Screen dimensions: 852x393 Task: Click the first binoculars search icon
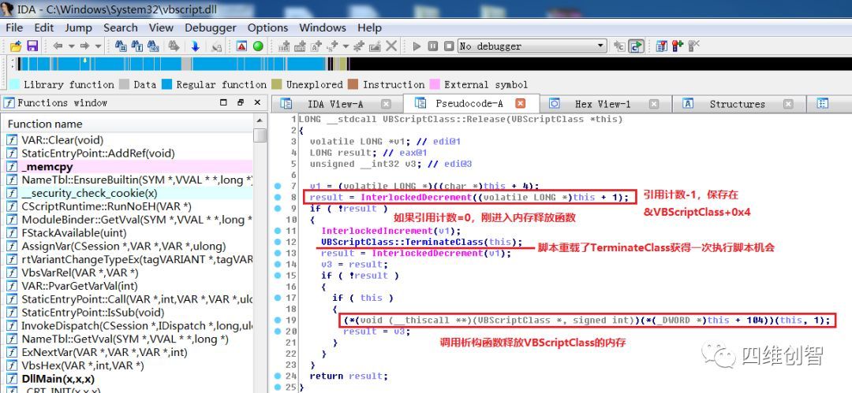(121, 46)
